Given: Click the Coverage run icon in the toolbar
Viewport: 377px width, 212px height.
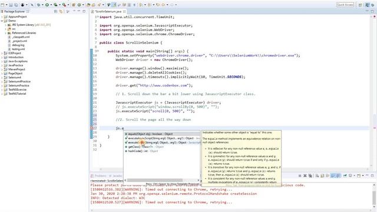Looking at the screenshot, I should coord(55,5).
